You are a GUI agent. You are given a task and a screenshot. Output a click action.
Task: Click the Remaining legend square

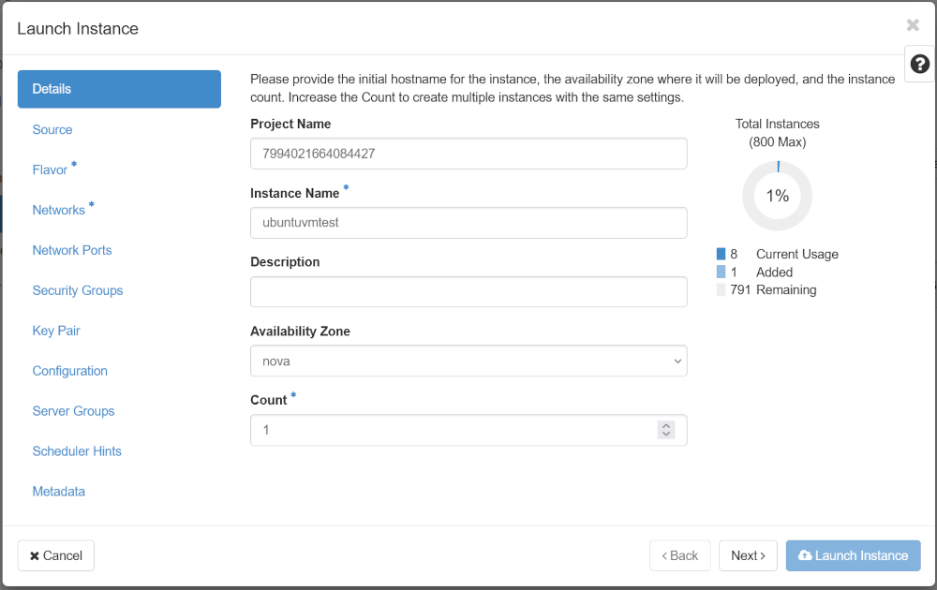coord(721,289)
